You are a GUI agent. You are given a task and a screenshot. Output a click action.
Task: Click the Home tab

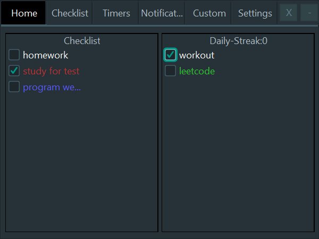point(23,13)
